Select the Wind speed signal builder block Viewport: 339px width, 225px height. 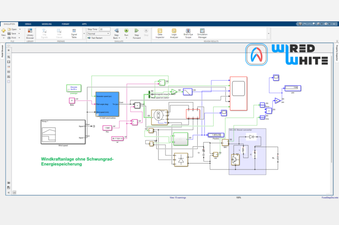[x=63, y=132]
